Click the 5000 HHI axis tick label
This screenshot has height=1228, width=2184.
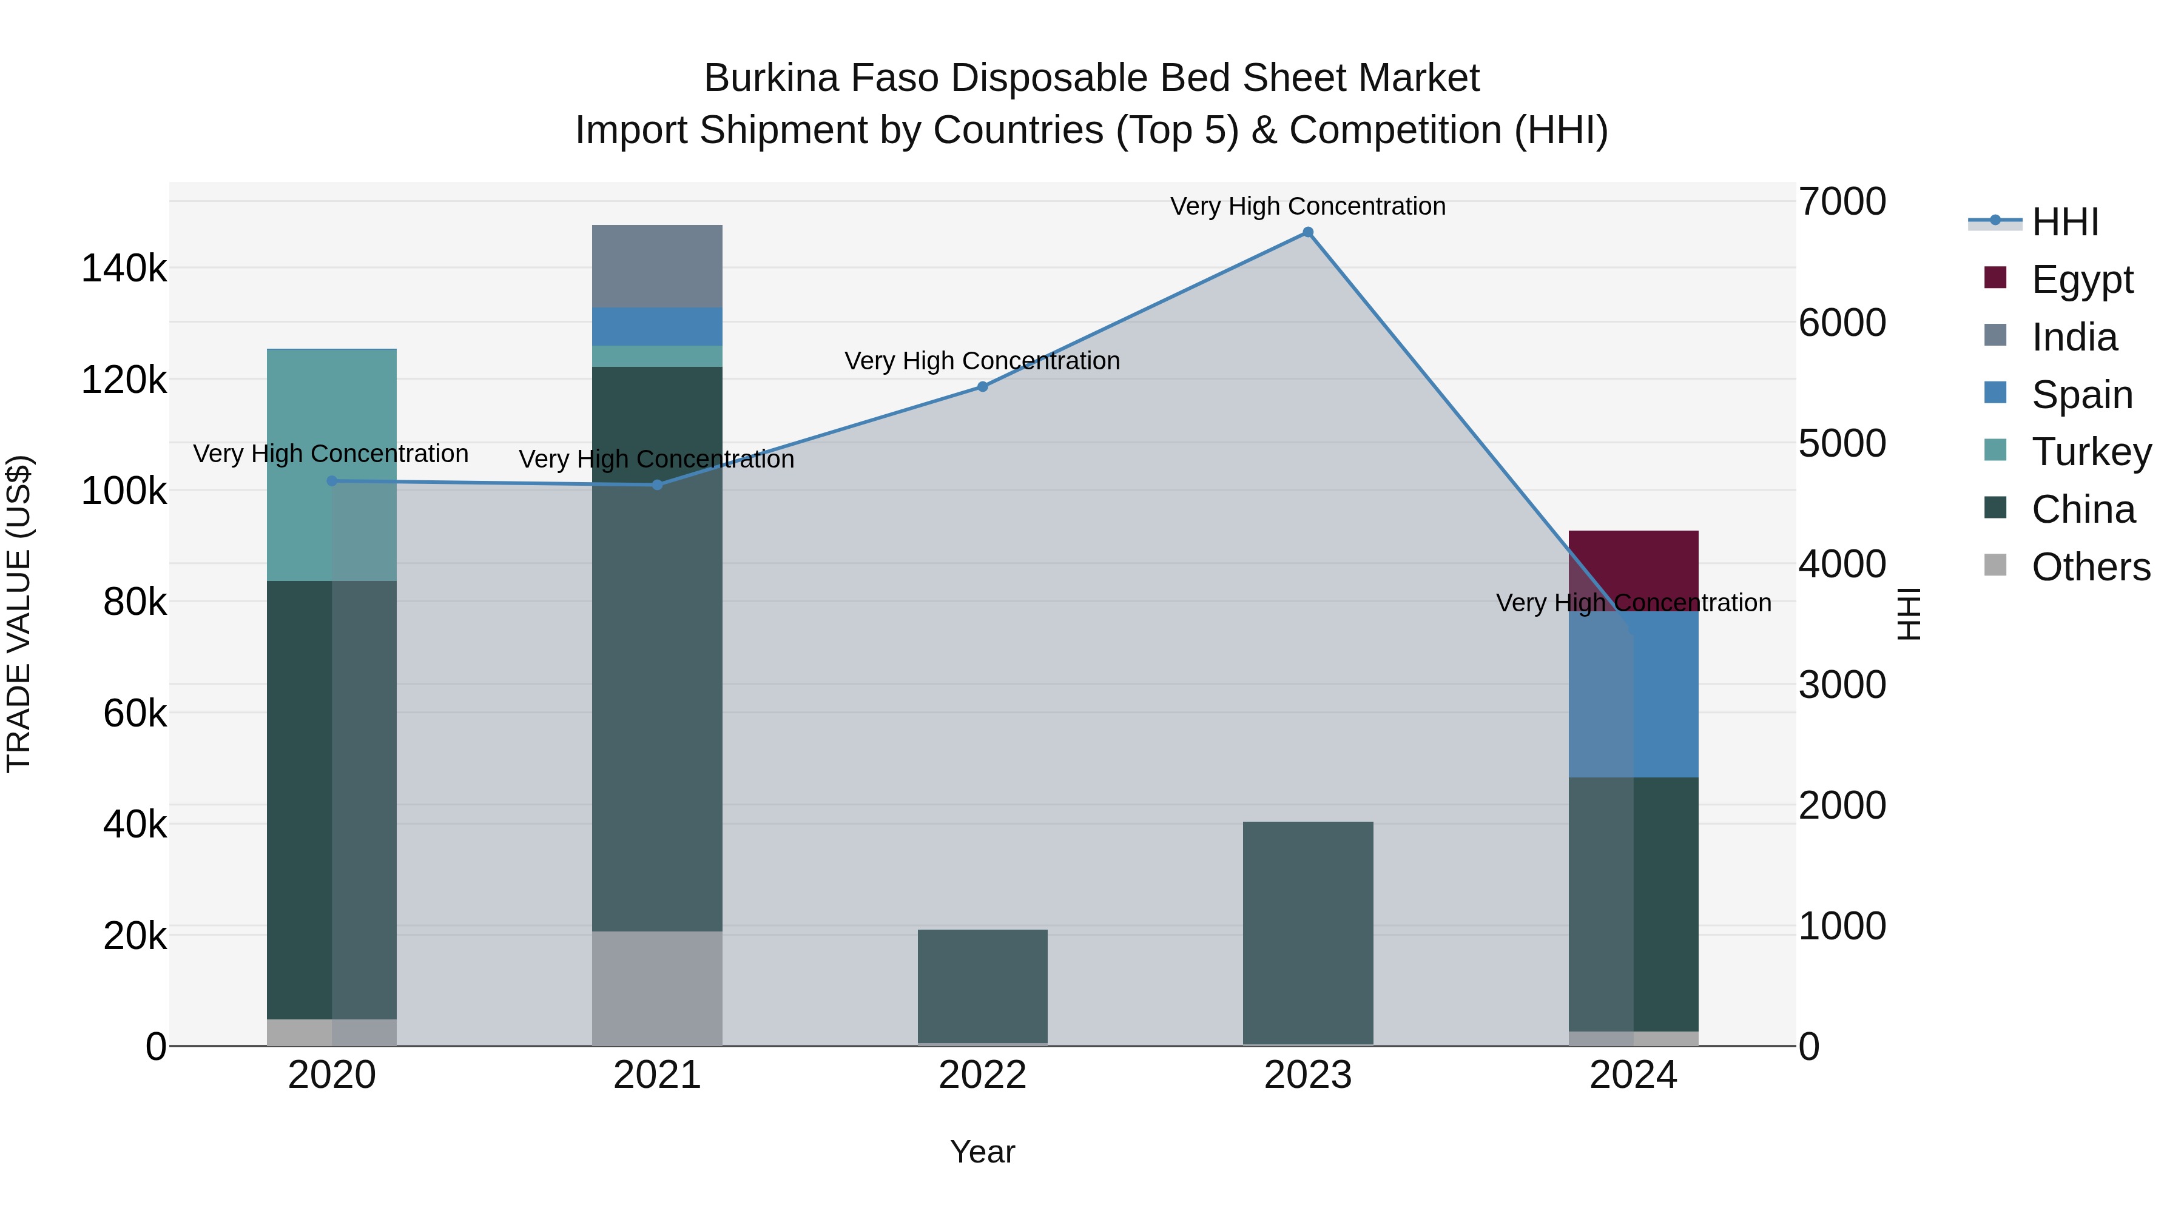[x=1843, y=443]
